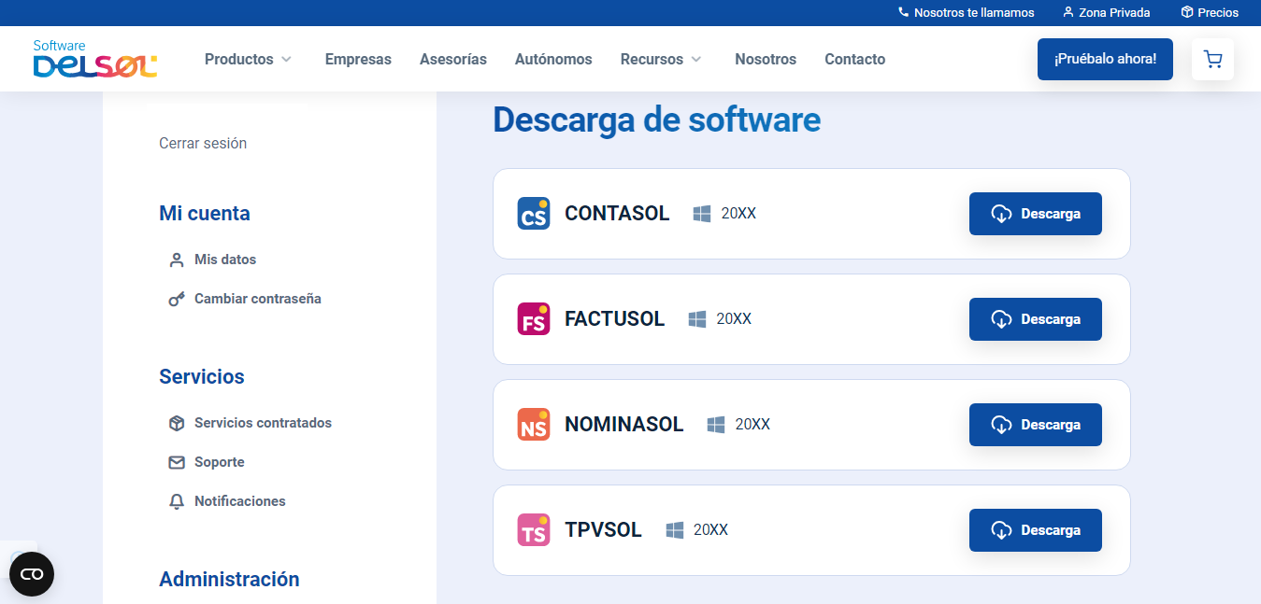Screen dimensions: 1261x604
Task: Select the TPVSOL app icon
Action: click(x=533, y=529)
